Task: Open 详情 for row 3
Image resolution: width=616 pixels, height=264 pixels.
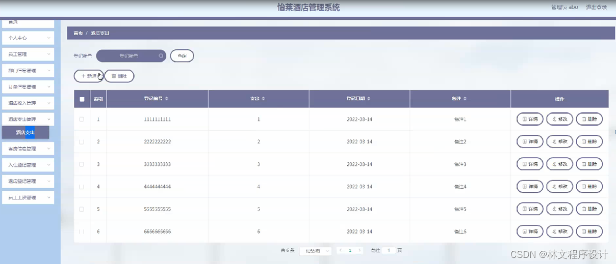Action: (x=530, y=164)
